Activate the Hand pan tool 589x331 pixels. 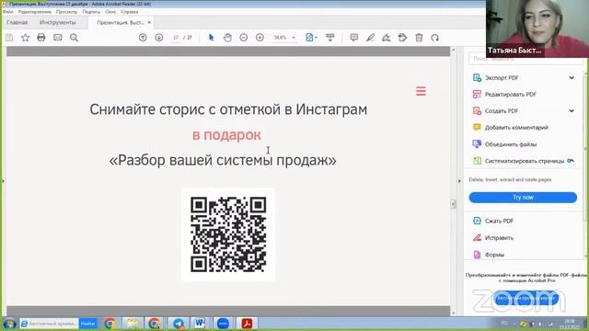click(x=227, y=38)
